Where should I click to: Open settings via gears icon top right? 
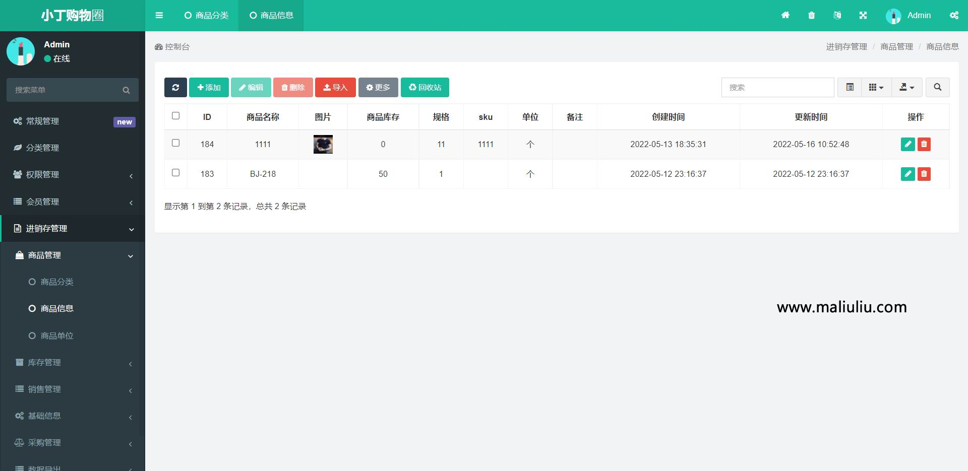[953, 15]
